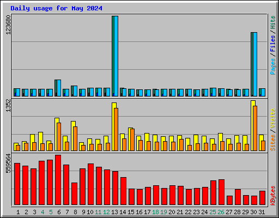Select the 'KBytes' legend label
The height and width of the screenshot is (218, 279).
click(x=273, y=196)
